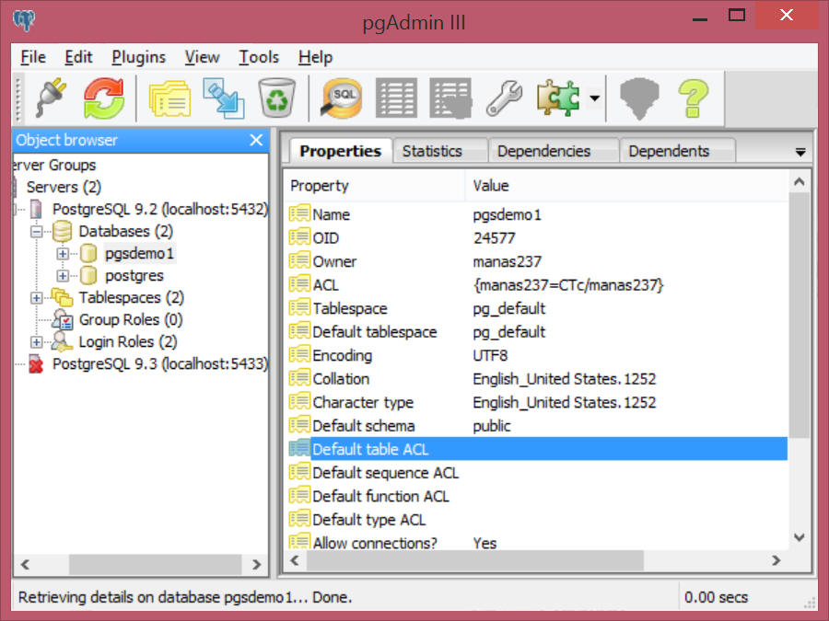Expand the postgres database node
This screenshot has width=829, height=621.
(x=63, y=276)
